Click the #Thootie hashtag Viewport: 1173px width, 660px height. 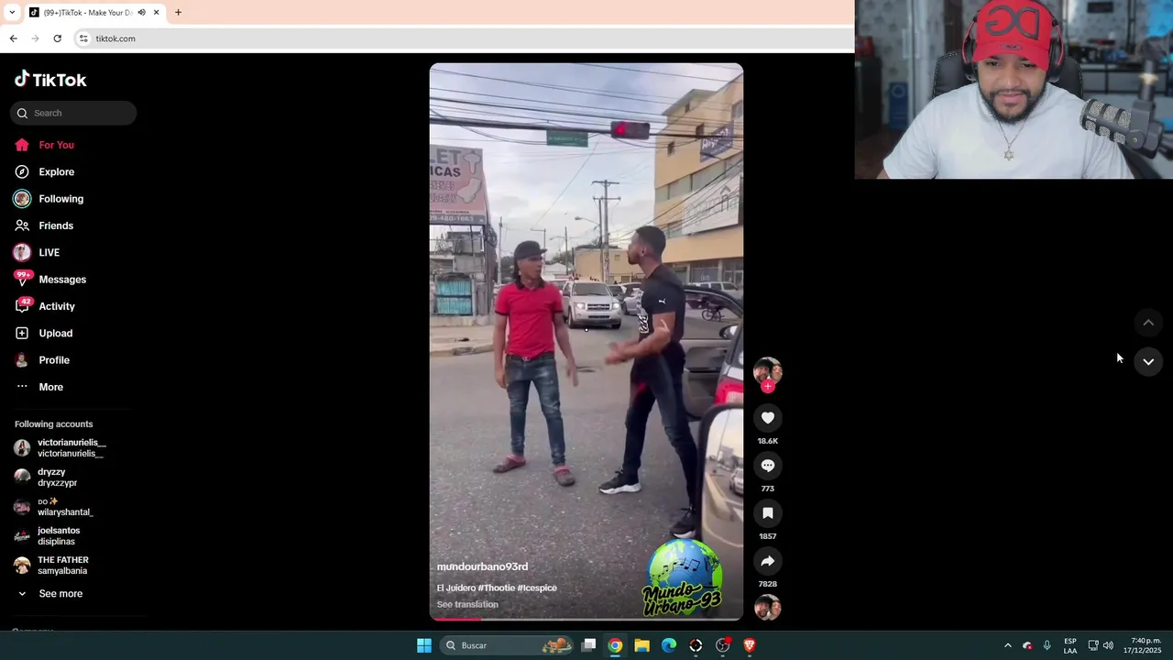tap(496, 588)
